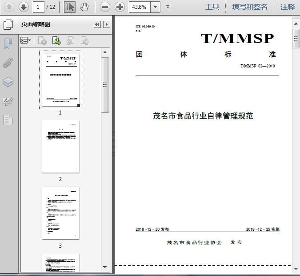
Task: Open the signatures panel in sidebar
Action: point(8,101)
